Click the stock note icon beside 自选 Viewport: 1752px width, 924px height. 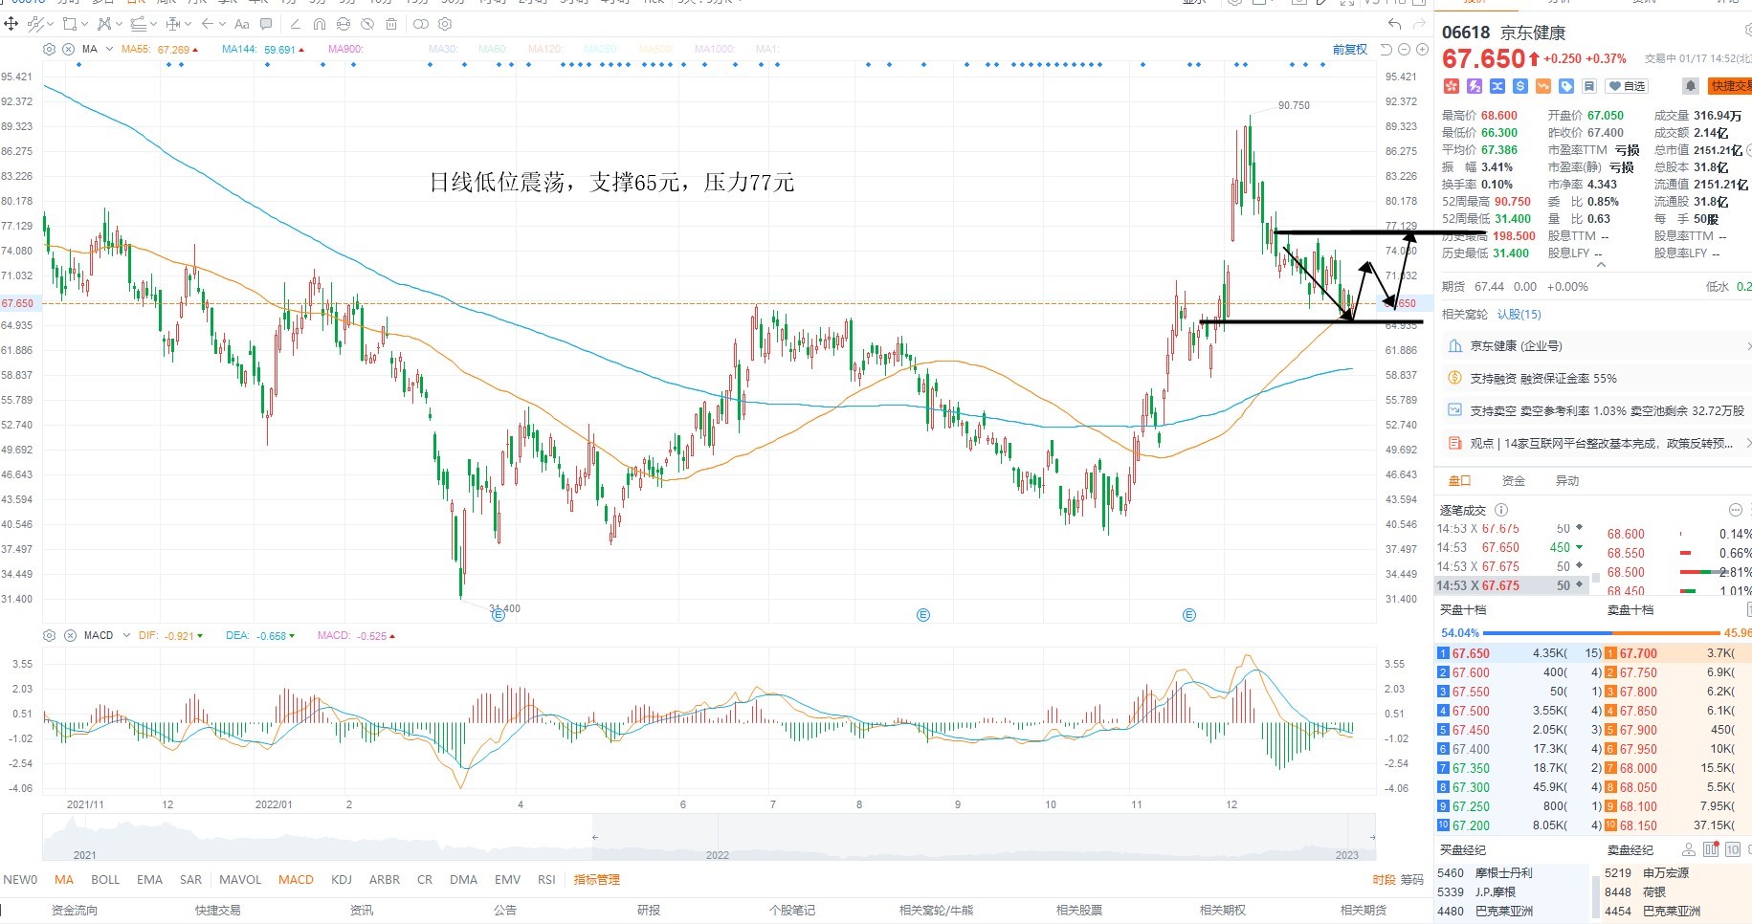click(1588, 86)
